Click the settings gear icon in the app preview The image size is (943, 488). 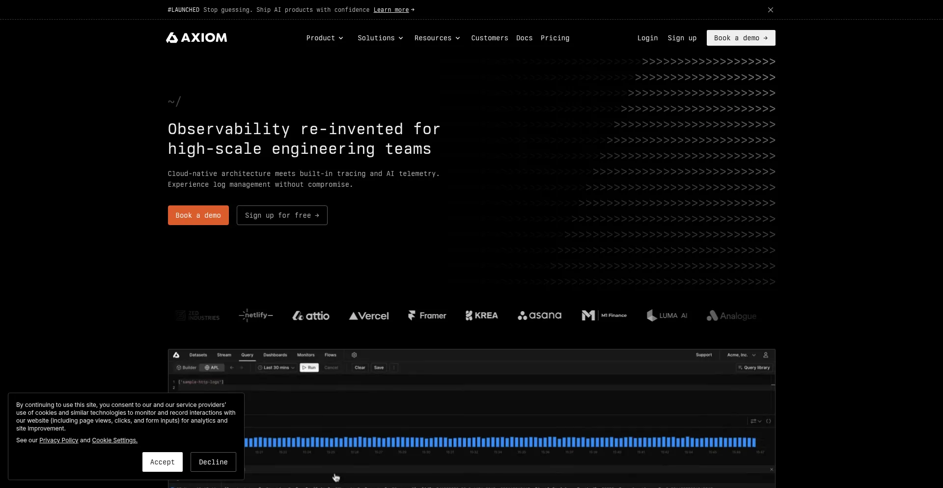click(354, 355)
